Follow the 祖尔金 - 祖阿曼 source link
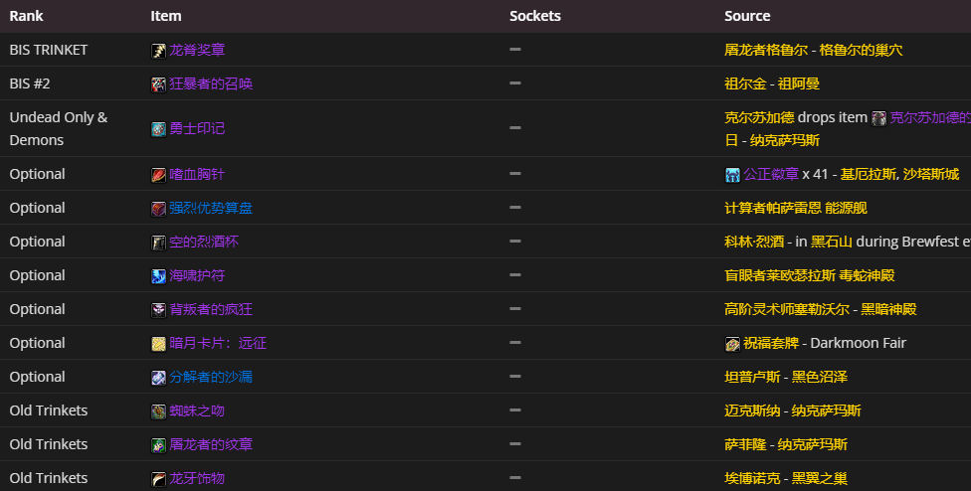The width and height of the screenshot is (971, 491). (x=772, y=83)
